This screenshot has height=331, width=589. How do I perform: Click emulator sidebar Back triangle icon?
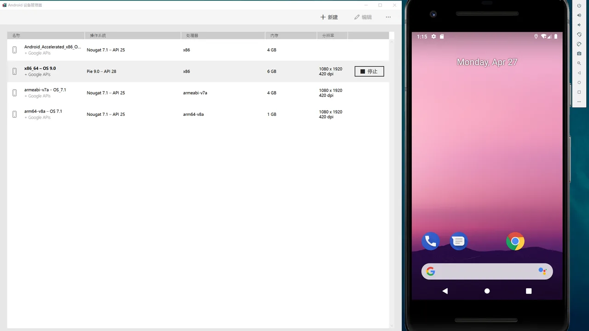(x=579, y=73)
